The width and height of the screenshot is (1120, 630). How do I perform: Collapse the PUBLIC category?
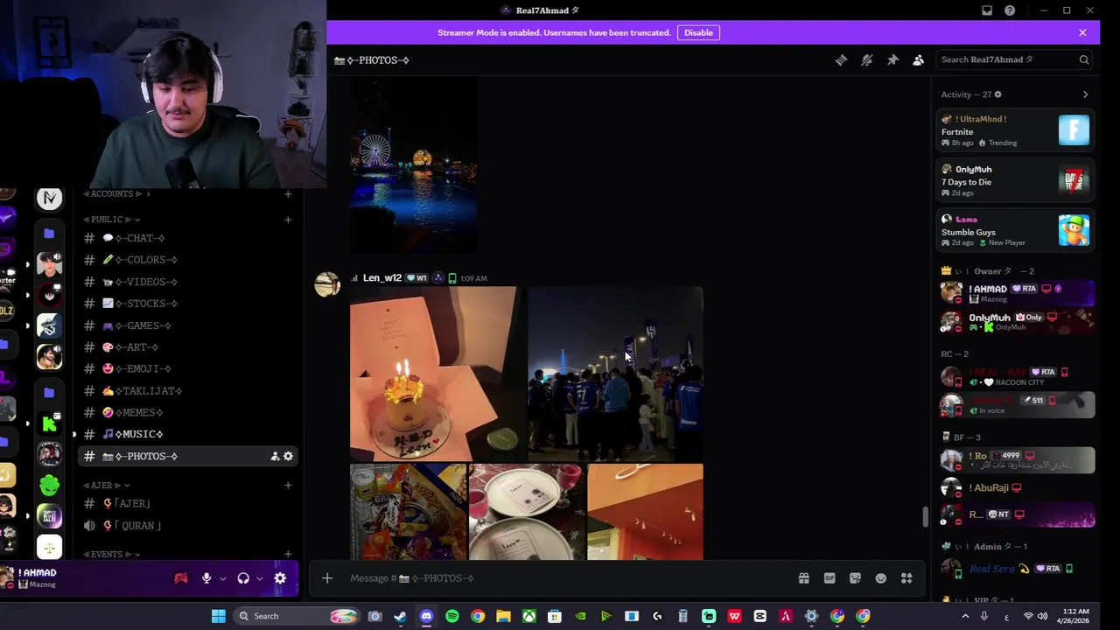point(111,220)
